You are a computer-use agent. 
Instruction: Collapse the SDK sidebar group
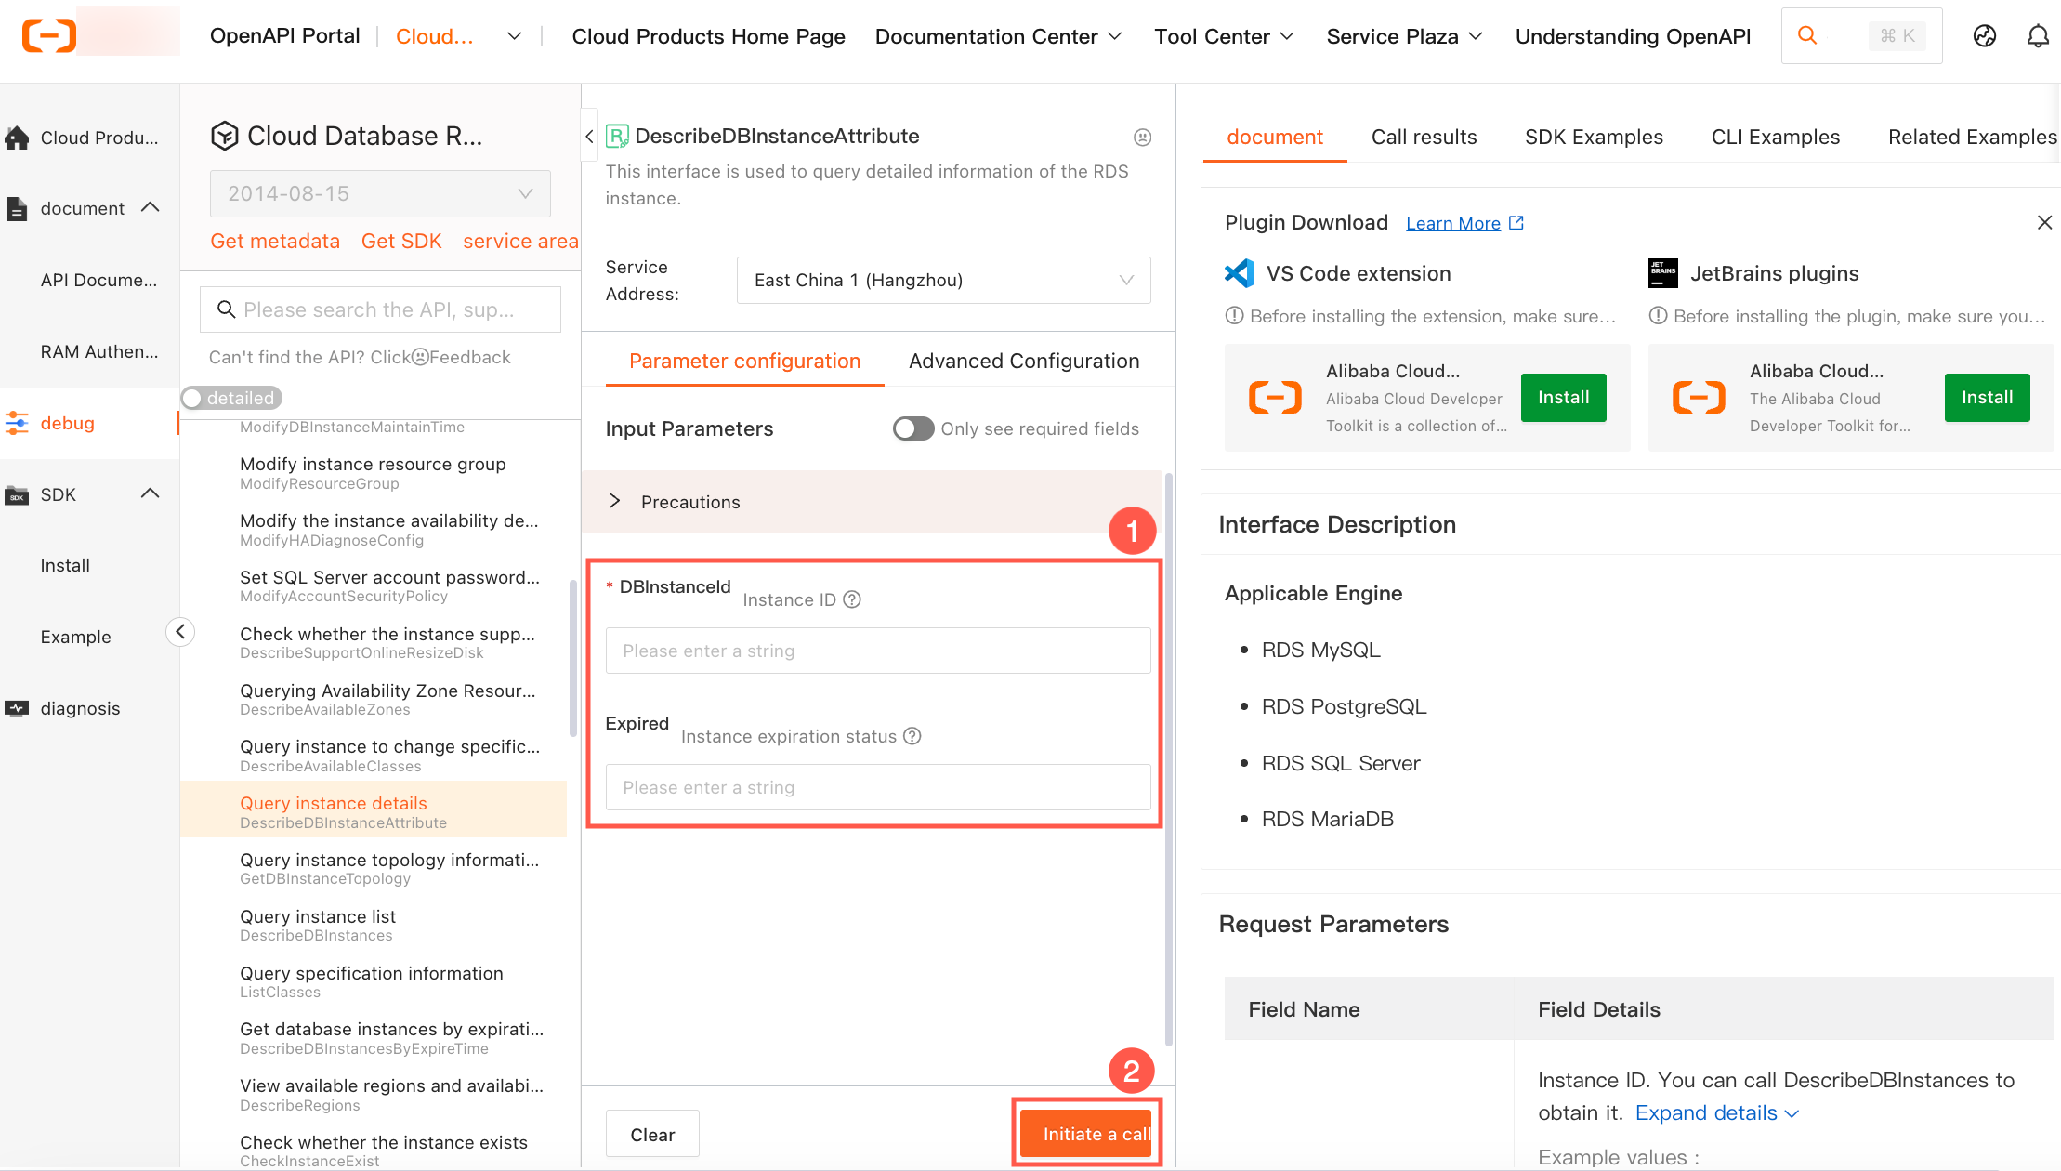150,493
